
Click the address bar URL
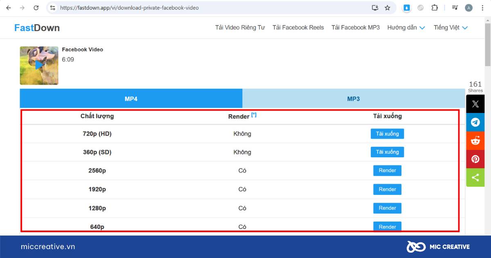point(129,8)
